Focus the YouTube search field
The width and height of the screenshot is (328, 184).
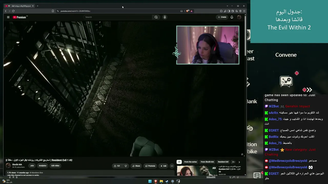(x=118, y=17)
